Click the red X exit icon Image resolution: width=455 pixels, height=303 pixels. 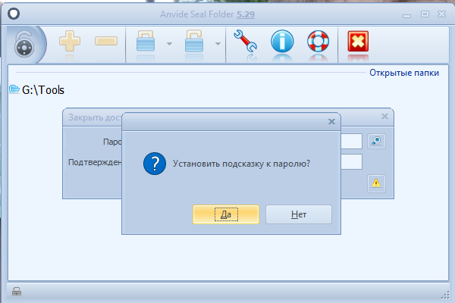[x=358, y=42]
